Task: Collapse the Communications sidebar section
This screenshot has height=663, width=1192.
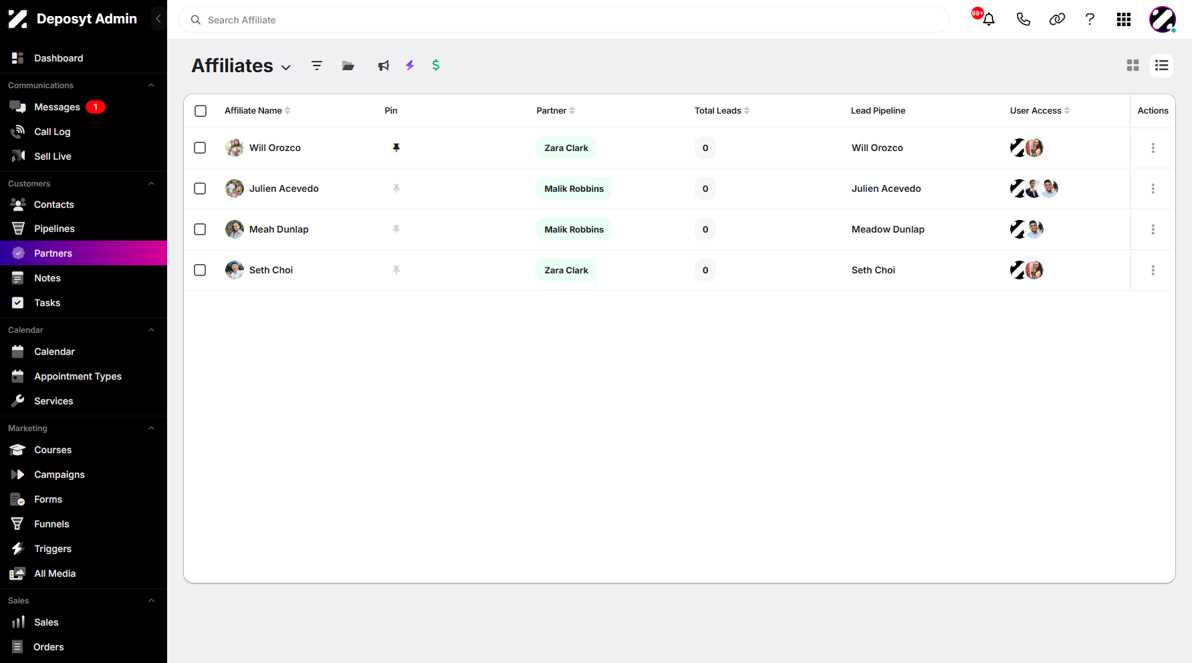Action: (x=152, y=86)
